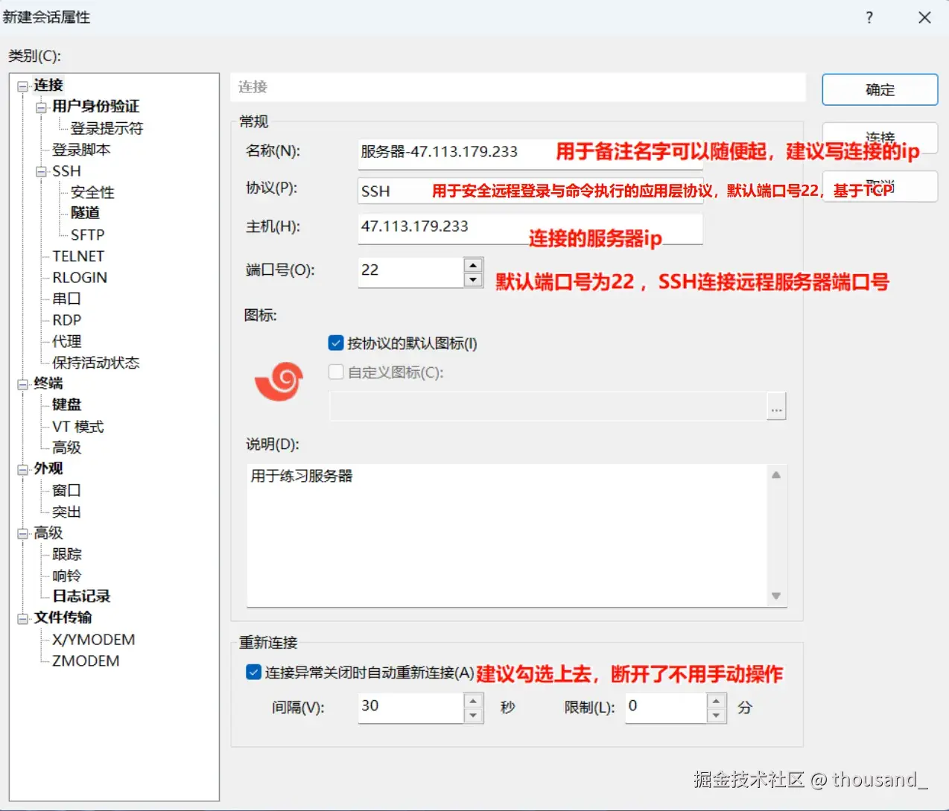This screenshot has width=949, height=811.
Task: Collapse the 外观 tree node
Action: [x=23, y=469]
